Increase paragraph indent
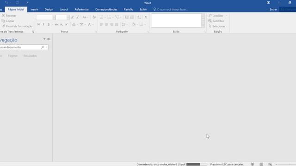 pos(132,18)
